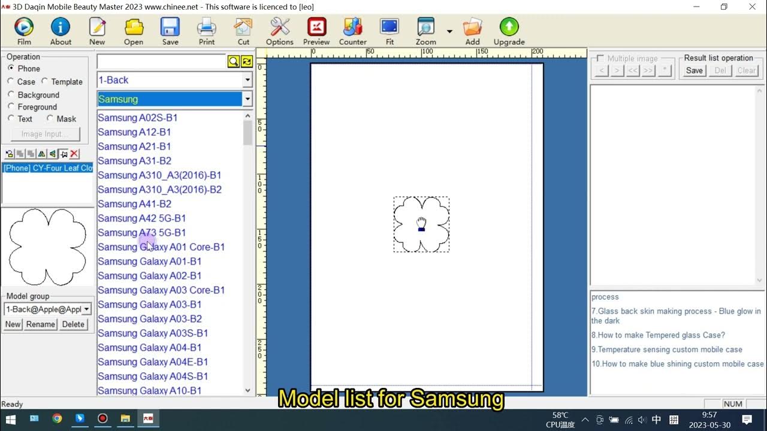Click the clover shape preview thumbnail
767x431 pixels.
pos(48,247)
